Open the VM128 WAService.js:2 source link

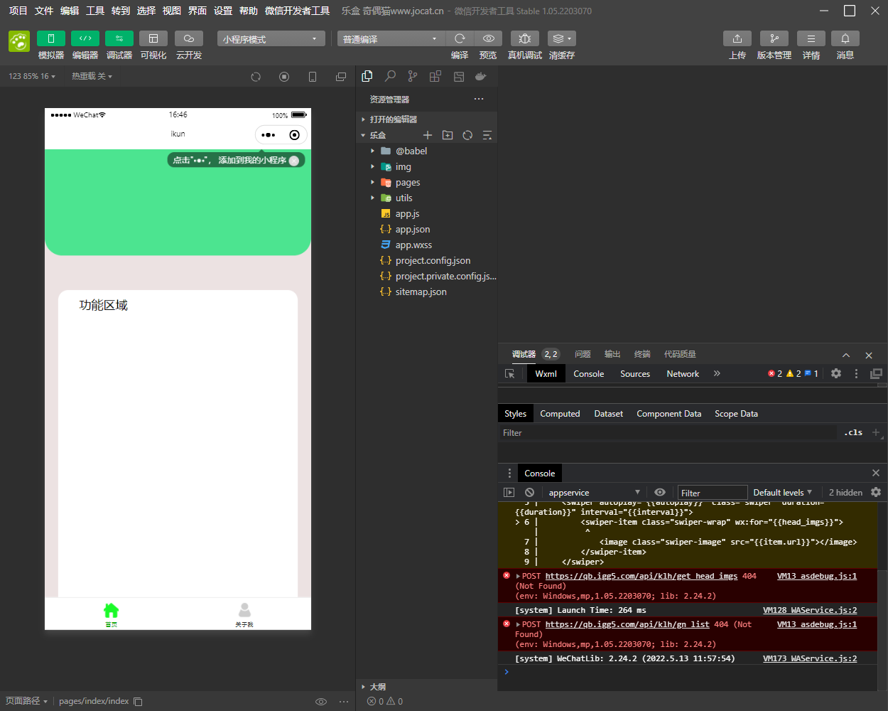pyautogui.click(x=810, y=610)
